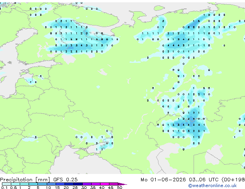
Task: Pick the 2–5 mm light blue legend swatch
Action: 33,184
